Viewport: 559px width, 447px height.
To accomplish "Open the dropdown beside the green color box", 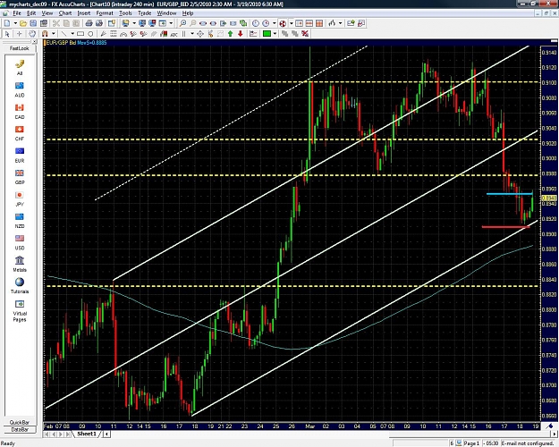I will coord(275,34).
